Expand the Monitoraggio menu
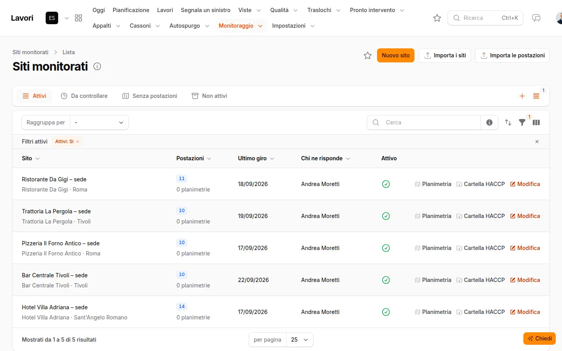 [240, 26]
